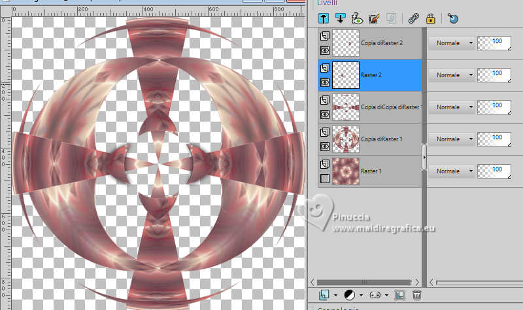
Task: Click layer list scroll-left arrow
Action: tap(312, 283)
